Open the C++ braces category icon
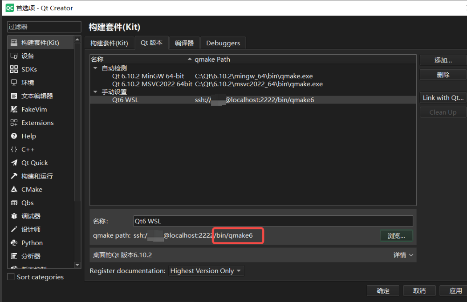 tap(14, 150)
